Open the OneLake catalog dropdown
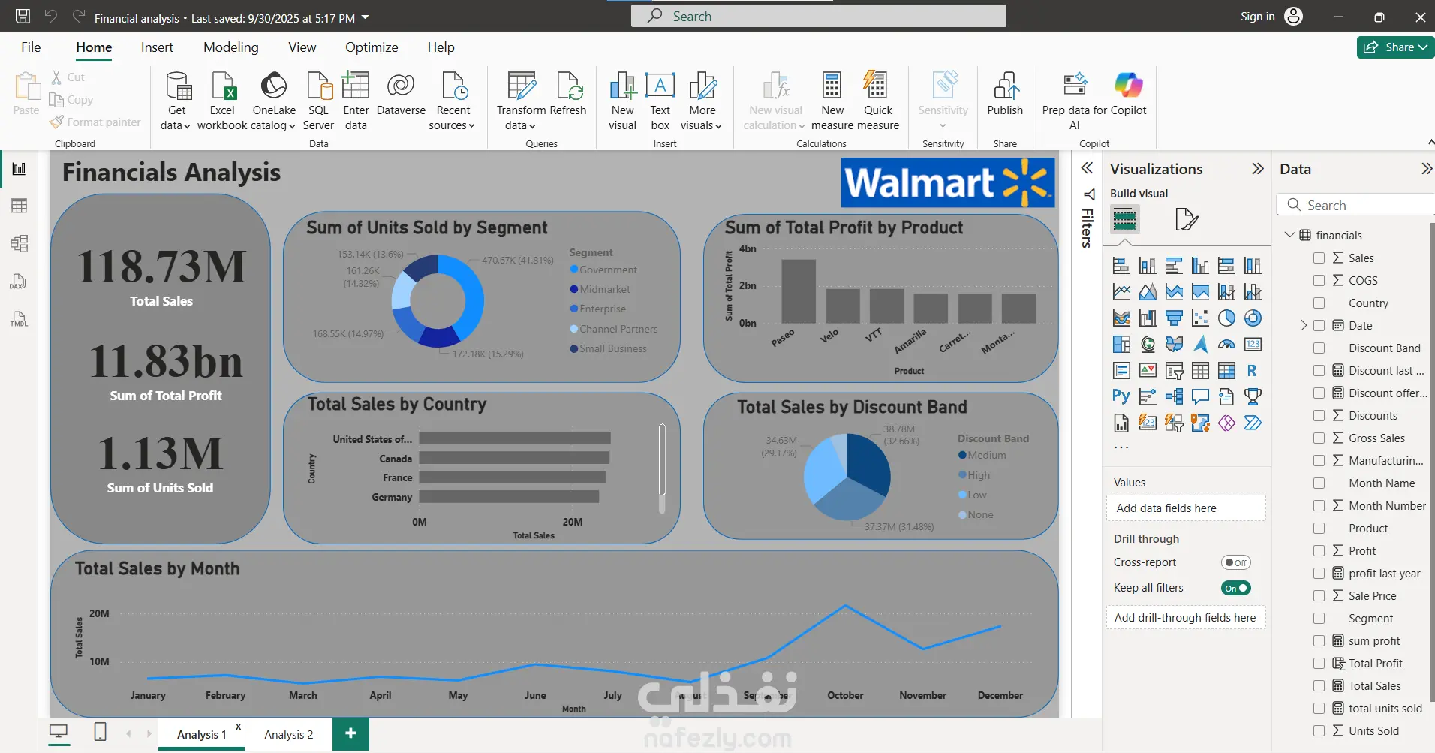Image resolution: width=1435 pixels, height=753 pixels. (x=273, y=101)
